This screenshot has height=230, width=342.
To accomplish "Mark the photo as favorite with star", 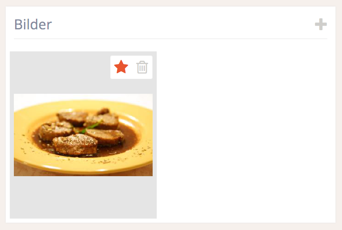I will point(121,67).
